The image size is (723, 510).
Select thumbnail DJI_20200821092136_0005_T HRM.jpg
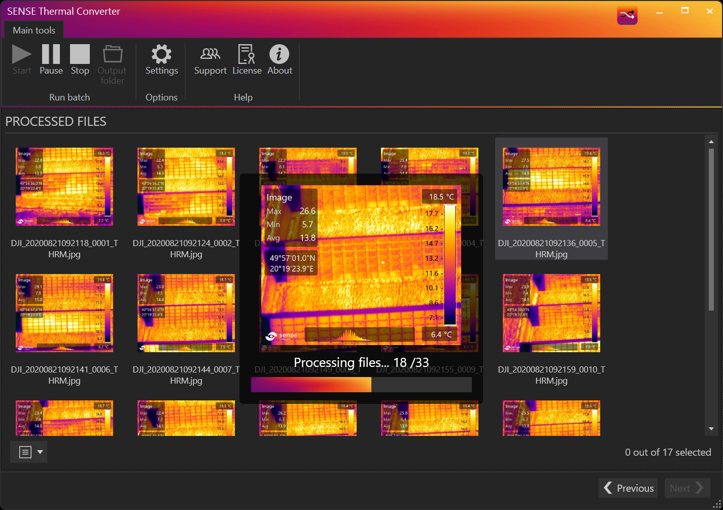[552, 187]
